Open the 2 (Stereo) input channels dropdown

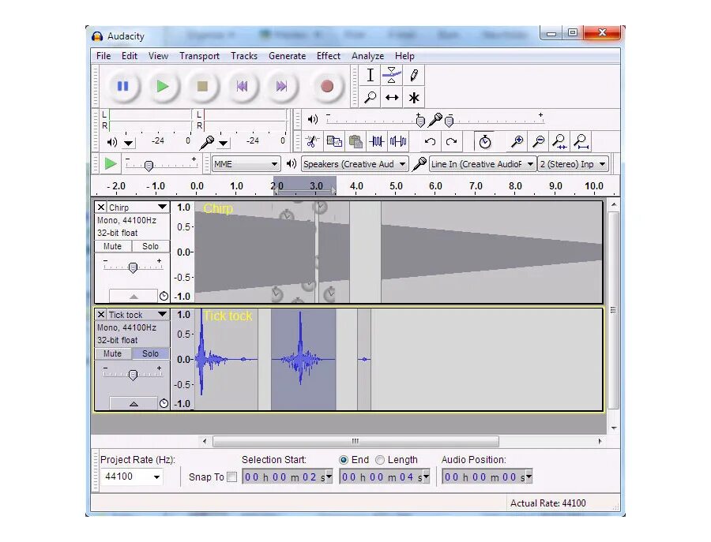coord(573,164)
